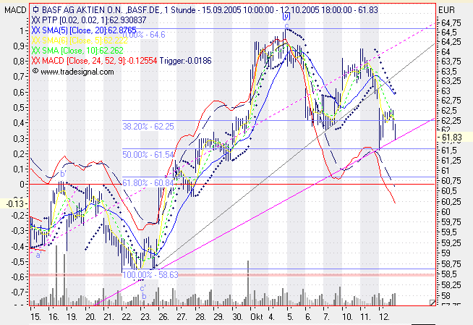
Task: Click the 26. date label on time axis
Action: (163, 317)
